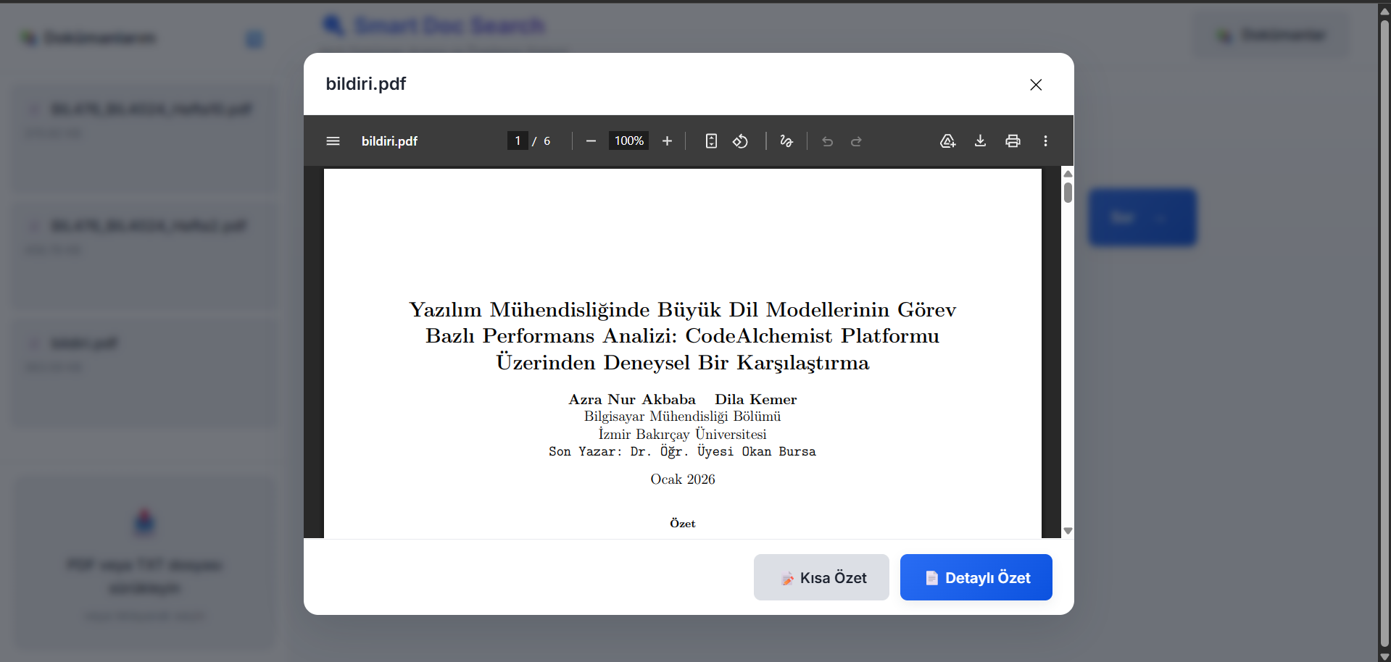Click the PDF viewer scrollbar up arrow
1391x662 pixels.
click(x=1068, y=174)
